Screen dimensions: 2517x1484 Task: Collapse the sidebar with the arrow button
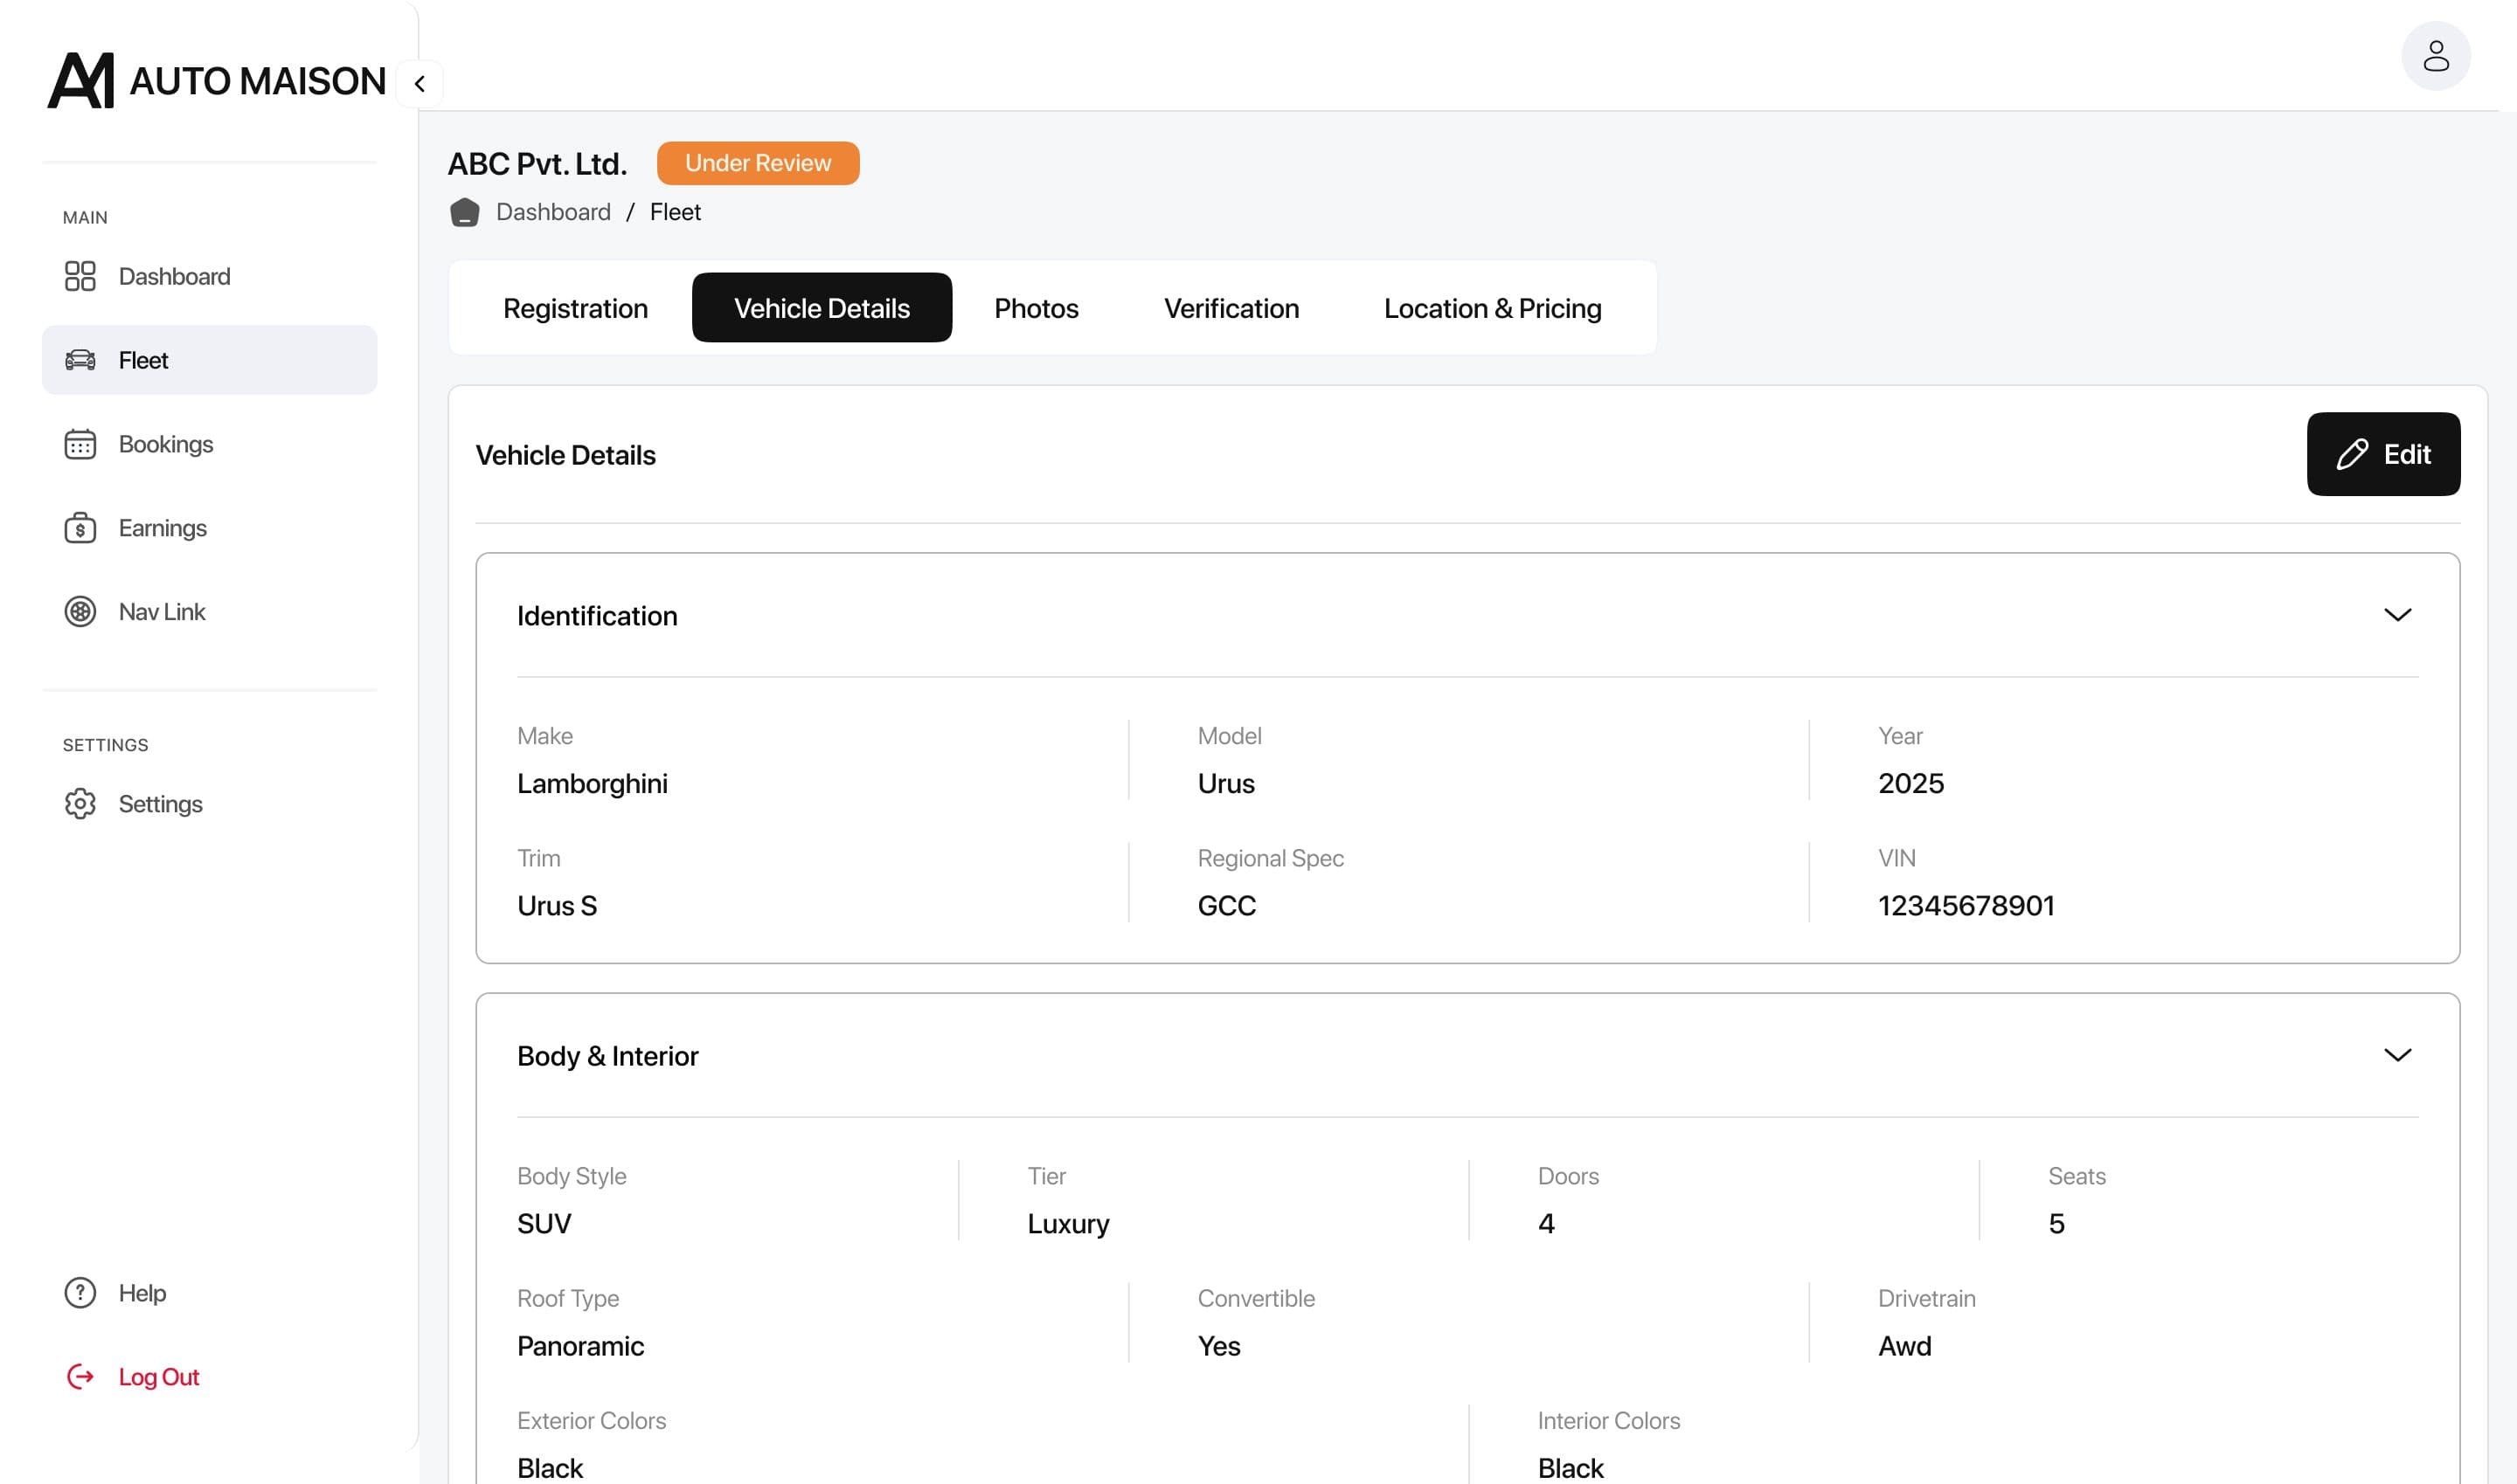(420, 83)
